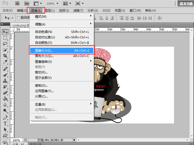Screen dimensions: 194x145
Task: Expand the toolbox double-arrow toggle
Action: tap(2, 24)
